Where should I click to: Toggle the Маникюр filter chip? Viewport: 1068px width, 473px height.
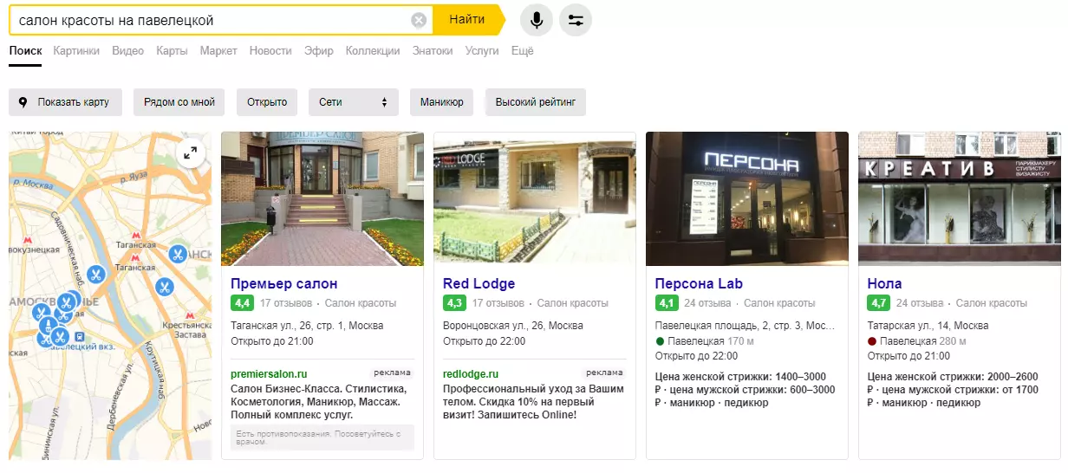tap(442, 102)
